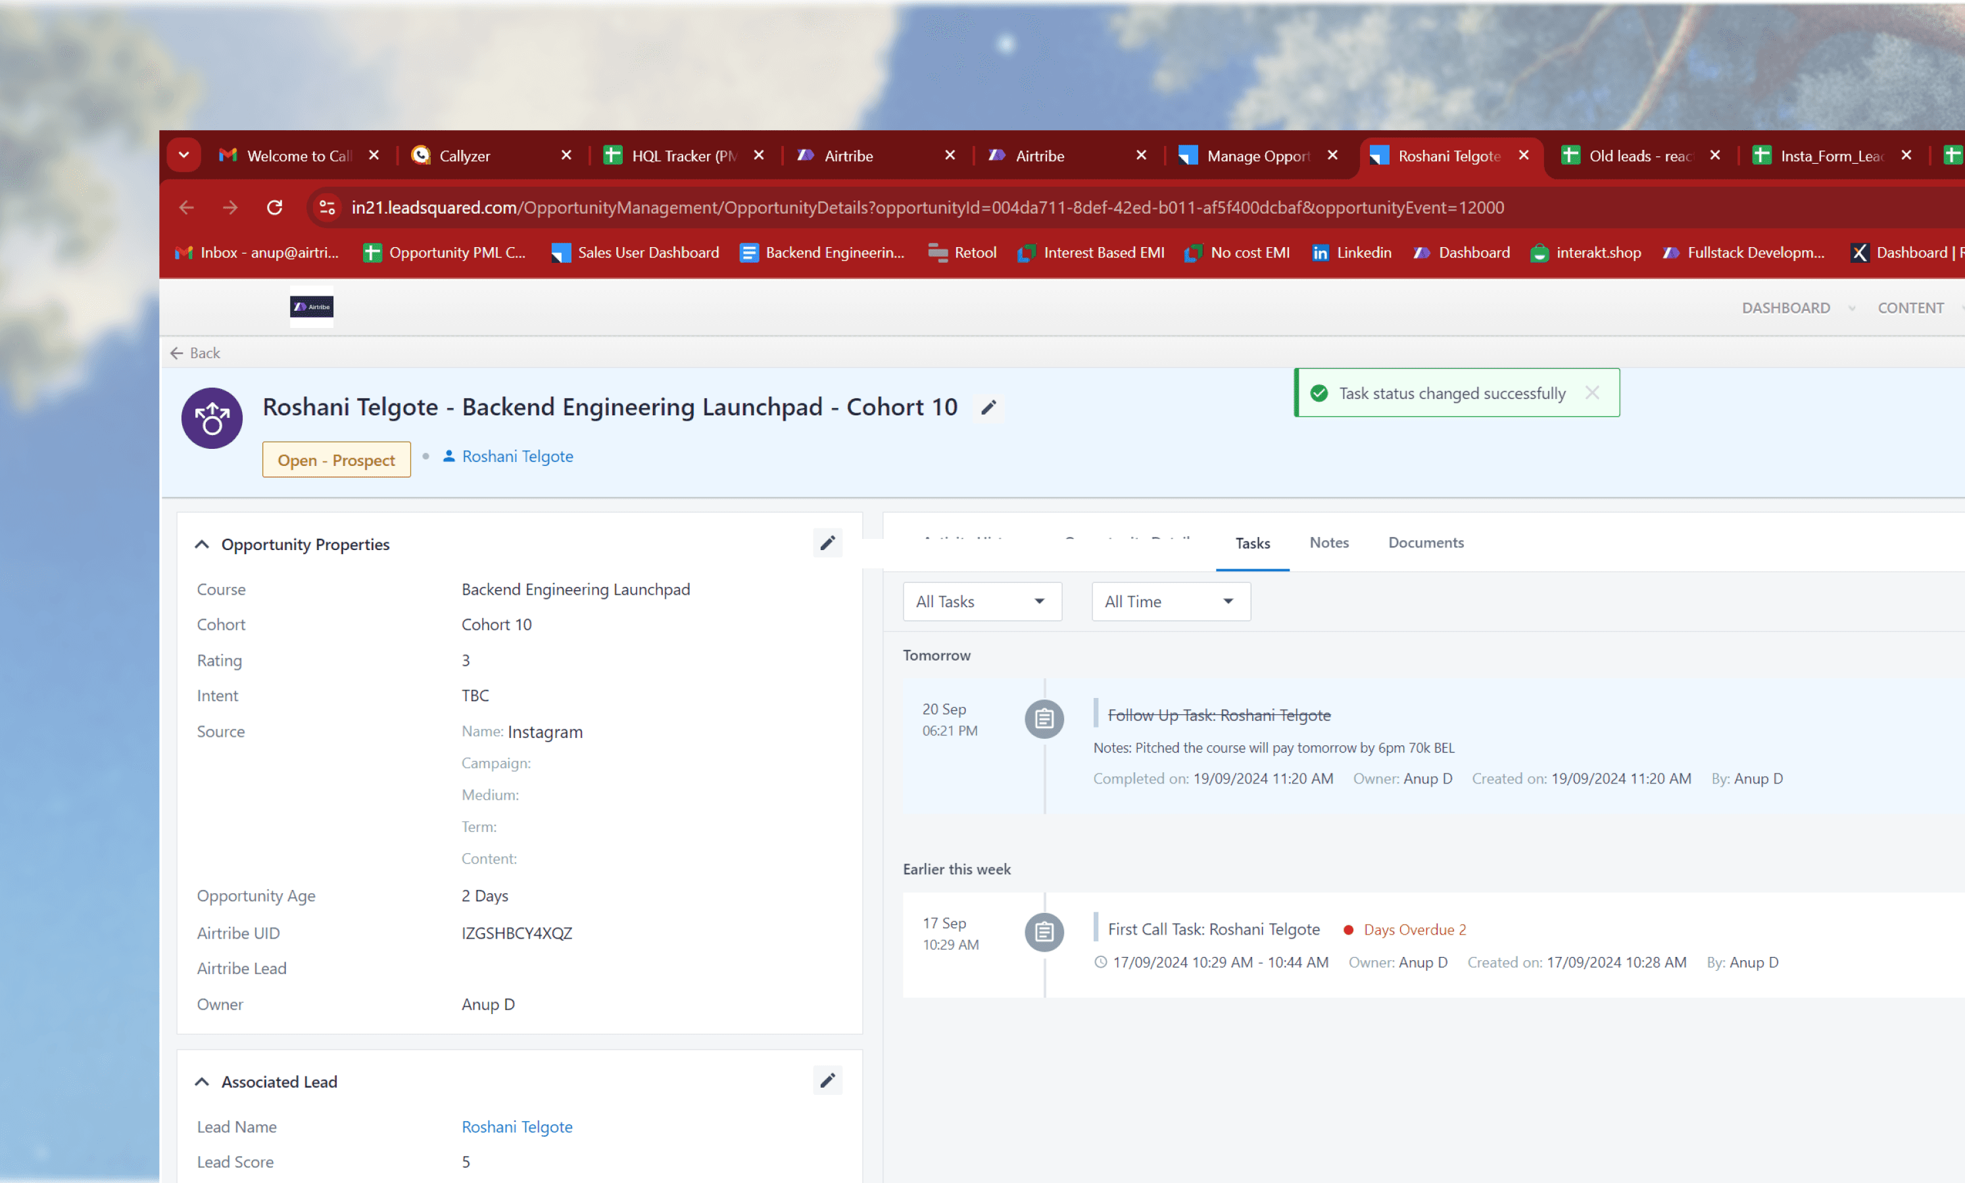
Task: Dismiss the task status success notification
Action: [x=1591, y=393]
